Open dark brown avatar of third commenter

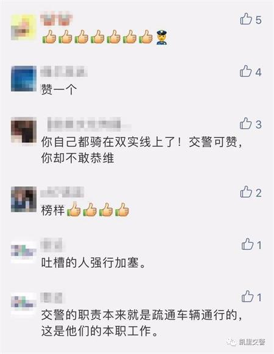(24, 130)
